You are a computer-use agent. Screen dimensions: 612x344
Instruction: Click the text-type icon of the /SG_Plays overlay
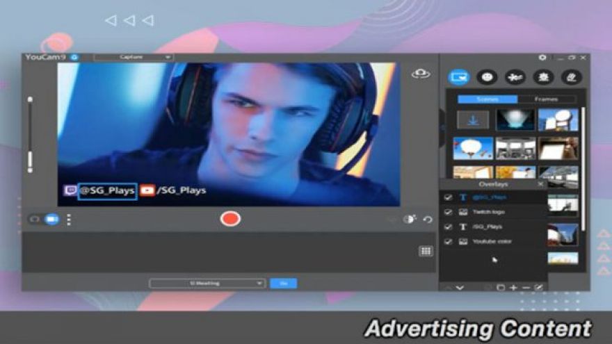coord(463,227)
